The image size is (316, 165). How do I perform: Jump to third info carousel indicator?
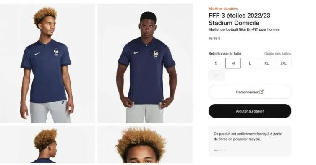(x=225, y=150)
